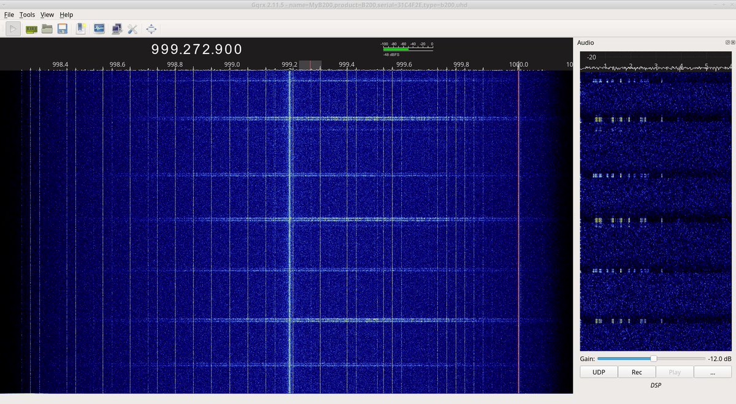Click the UDP streaming button
This screenshot has width=736, height=404.
[x=599, y=372]
